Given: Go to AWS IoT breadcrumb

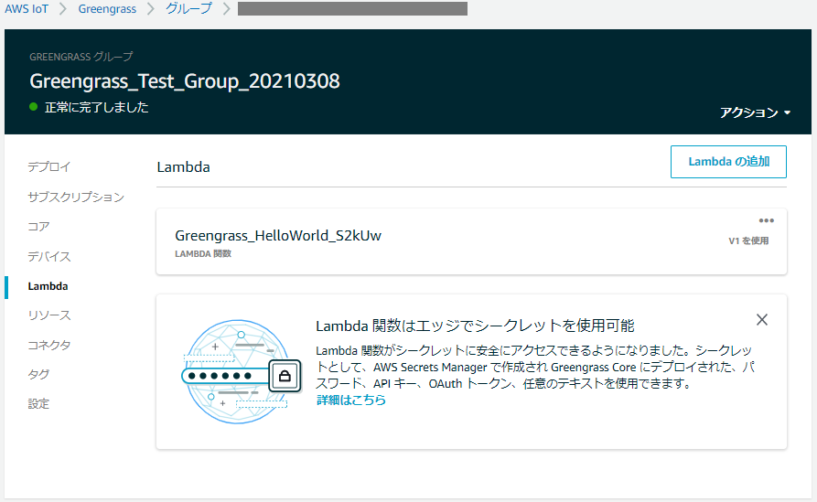Looking at the screenshot, I should (x=27, y=9).
